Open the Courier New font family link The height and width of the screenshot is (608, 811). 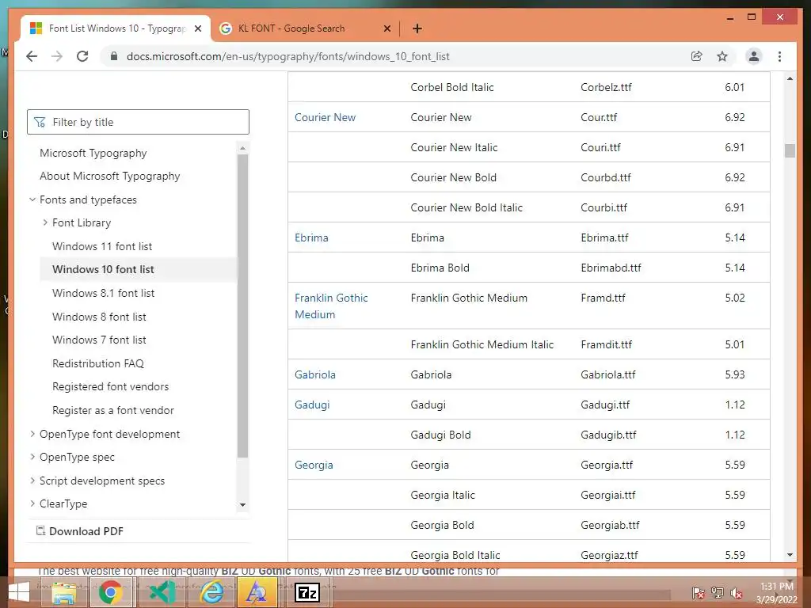[x=325, y=117]
